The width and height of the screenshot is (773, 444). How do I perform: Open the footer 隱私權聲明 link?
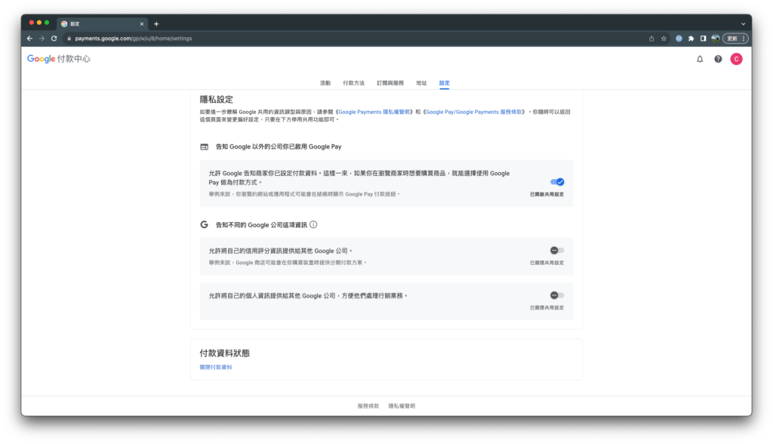[x=402, y=406]
